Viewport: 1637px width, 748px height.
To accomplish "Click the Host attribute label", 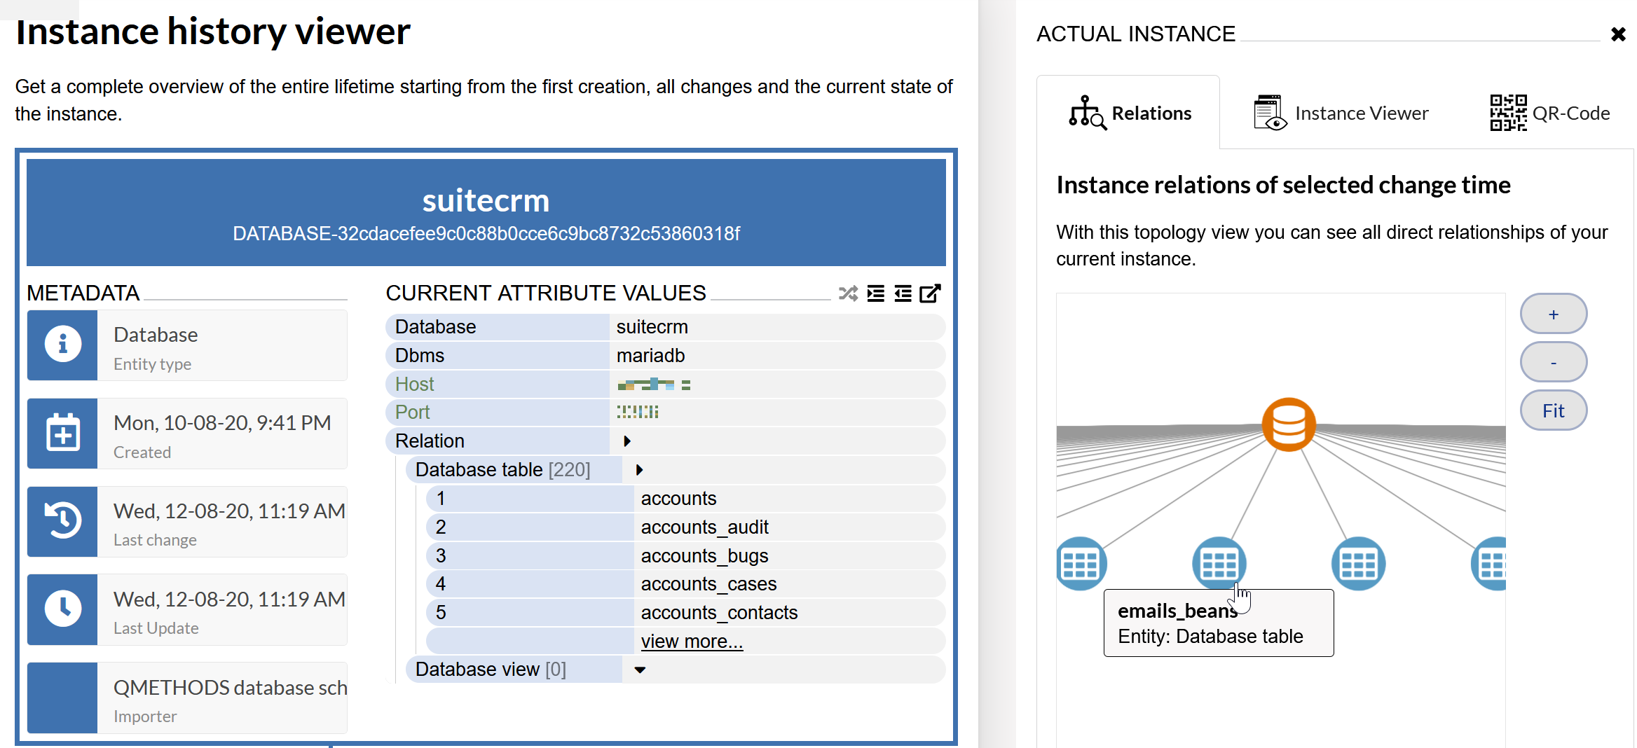I will [x=414, y=384].
